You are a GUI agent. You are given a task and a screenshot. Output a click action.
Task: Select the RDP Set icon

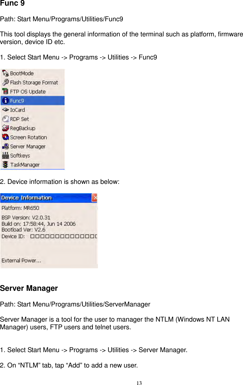point(6,119)
